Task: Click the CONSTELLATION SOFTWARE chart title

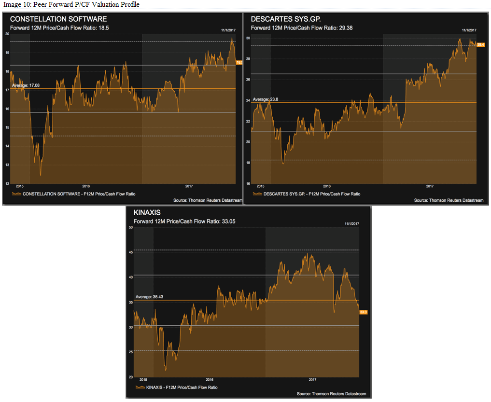Action: 58,19
